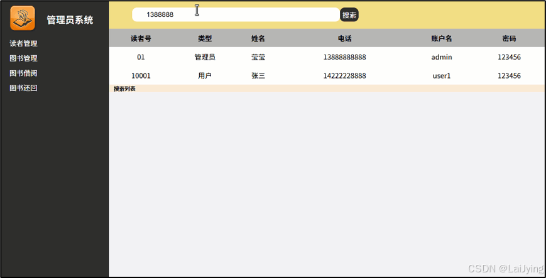546x278 pixels.
Task: Click the user1 account name cell
Action: click(x=442, y=76)
